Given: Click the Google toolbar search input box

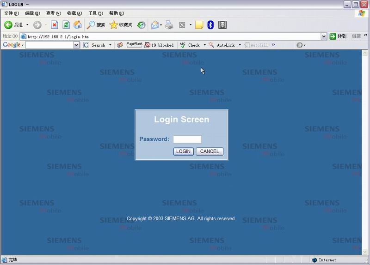Looking at the screenshot, I should [x=49, y=45].
